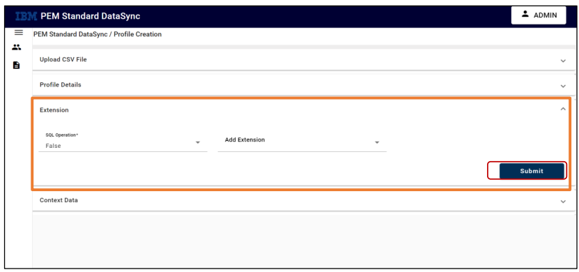Click the IBM logo
This screenshot has height=272, width=579.
click(x=26, y=16)
